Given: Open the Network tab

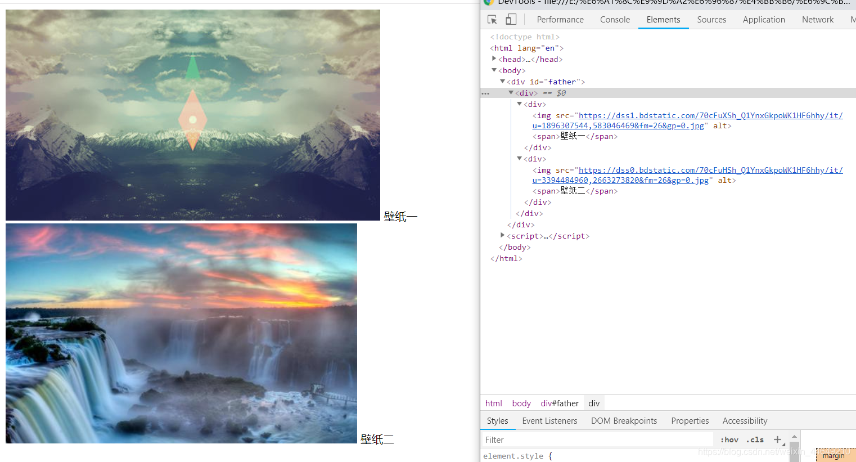Looking at the screenshot, I should tap(818, 20).
